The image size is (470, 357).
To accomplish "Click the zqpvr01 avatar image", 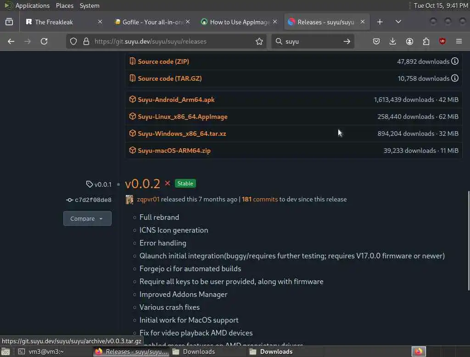I will (129, 199).
